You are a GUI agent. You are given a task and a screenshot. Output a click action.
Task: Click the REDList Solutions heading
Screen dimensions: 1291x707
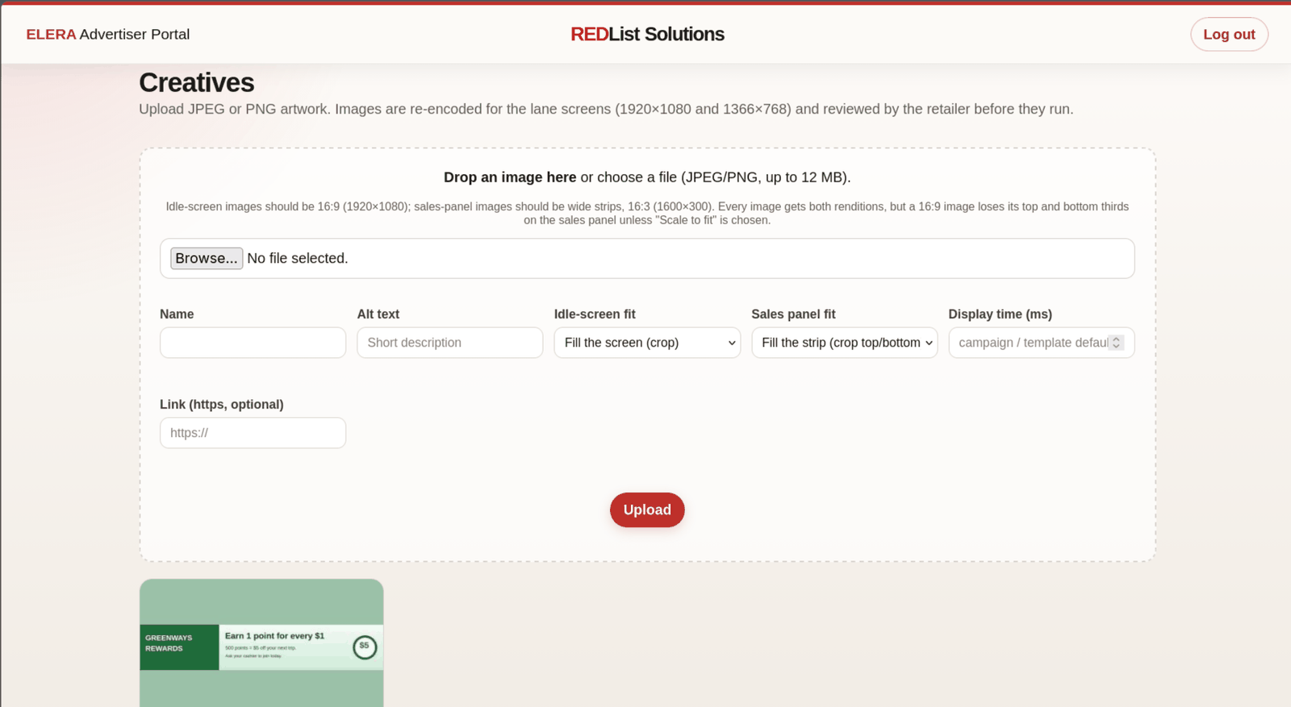click(647, 35)
